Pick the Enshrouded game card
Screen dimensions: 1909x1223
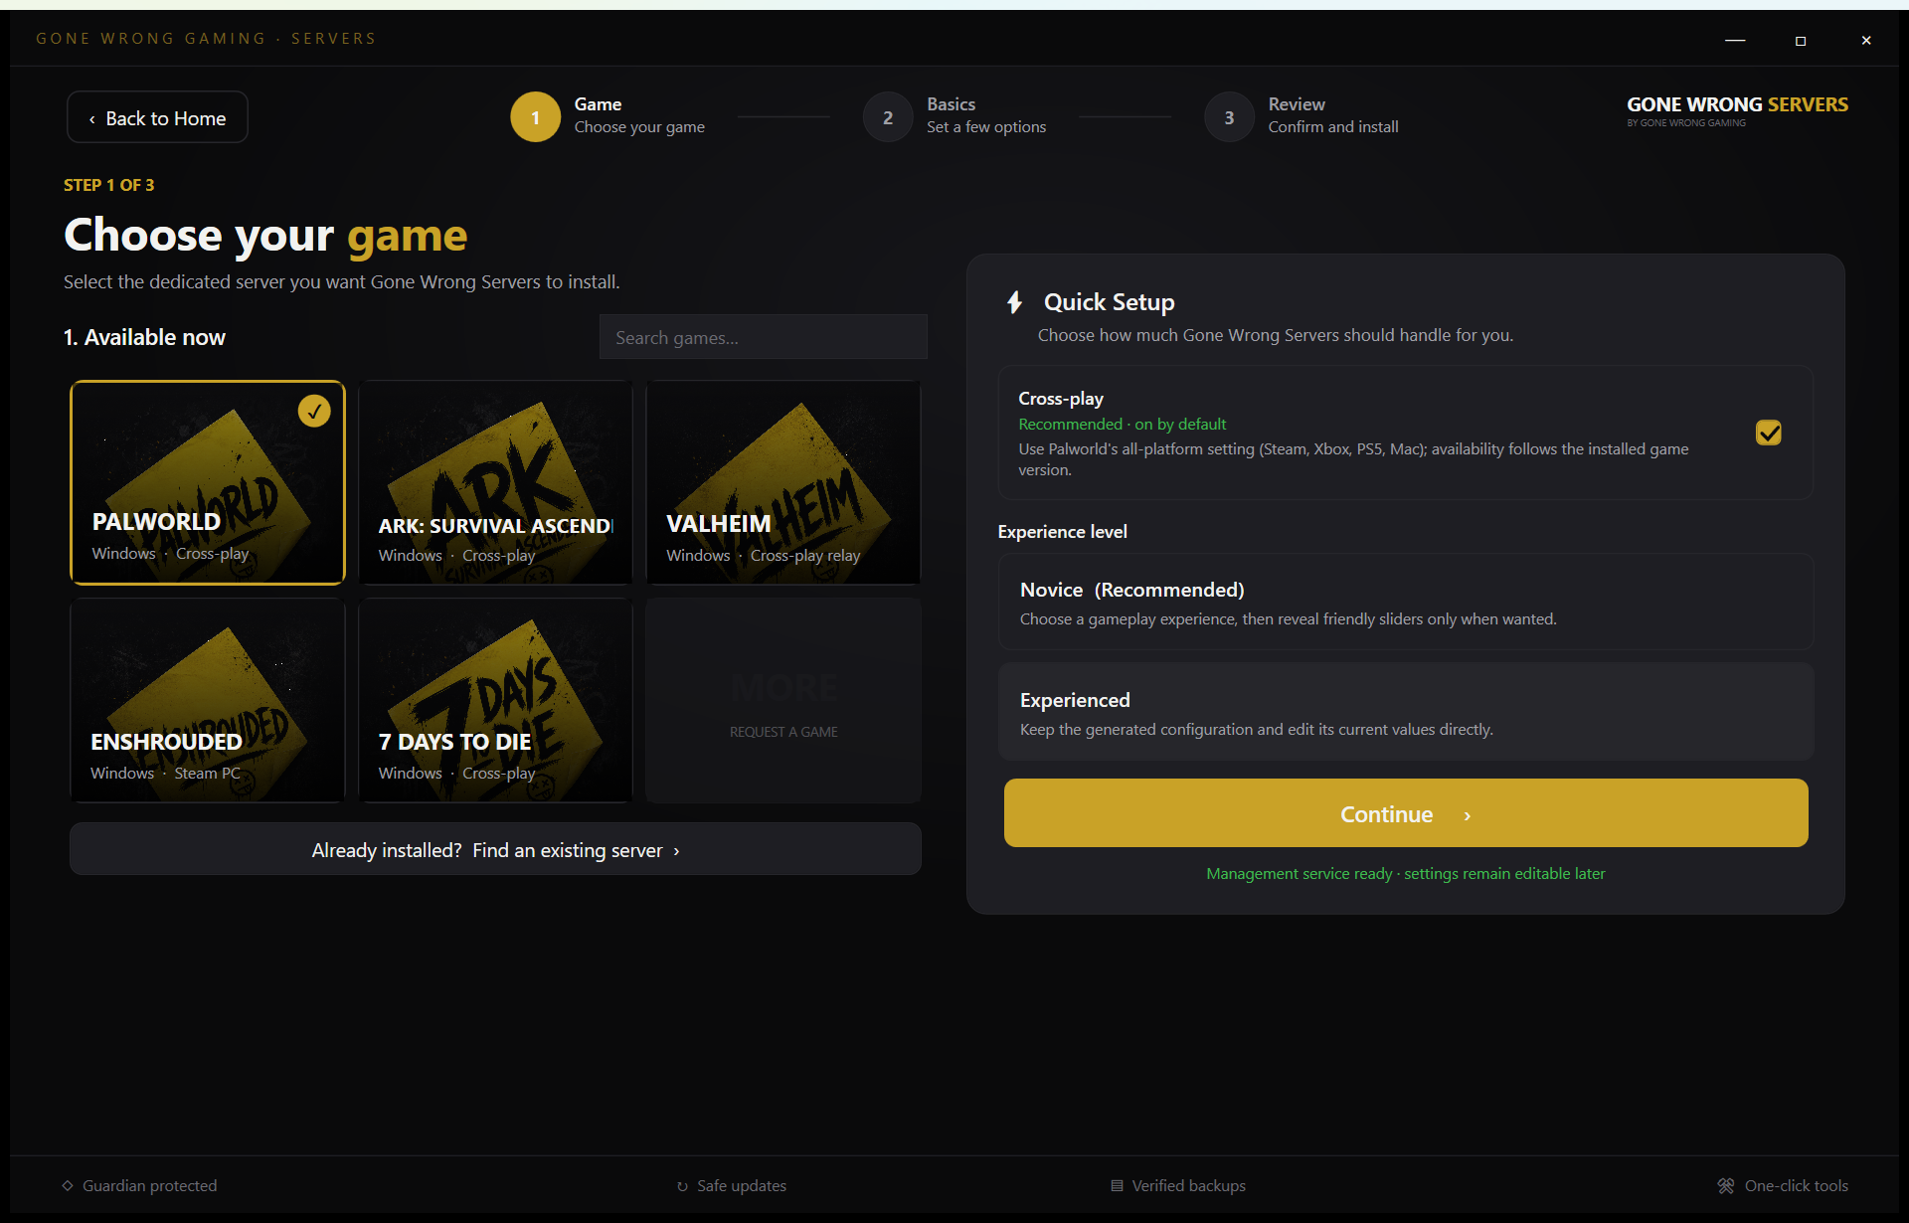coord(208,700)
